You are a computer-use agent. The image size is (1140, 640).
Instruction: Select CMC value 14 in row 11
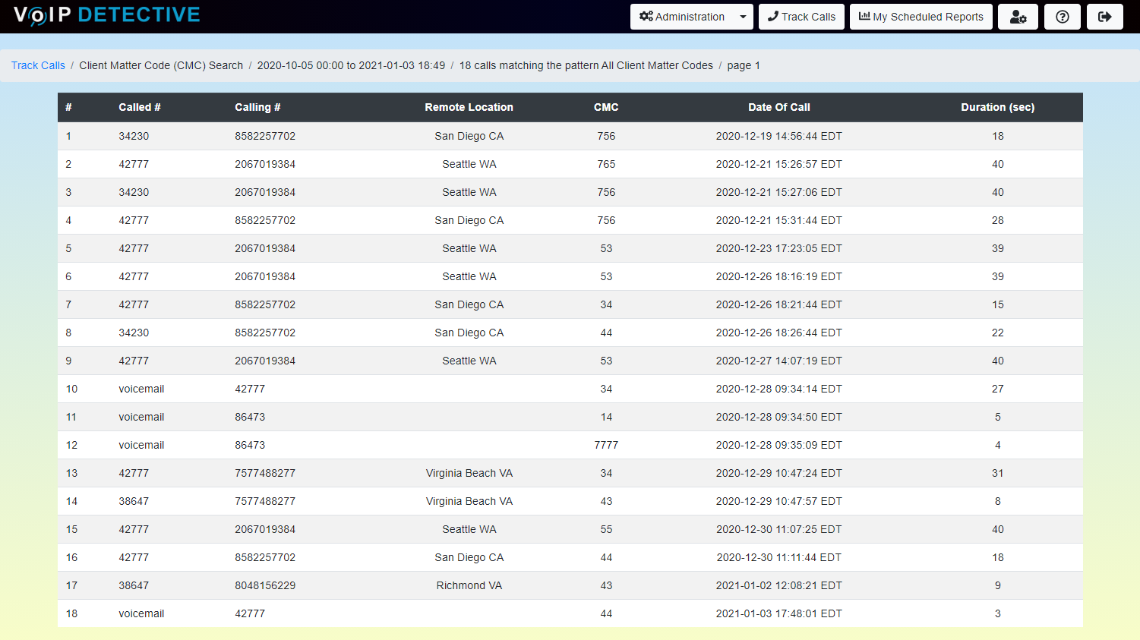(x=606, y=417)
